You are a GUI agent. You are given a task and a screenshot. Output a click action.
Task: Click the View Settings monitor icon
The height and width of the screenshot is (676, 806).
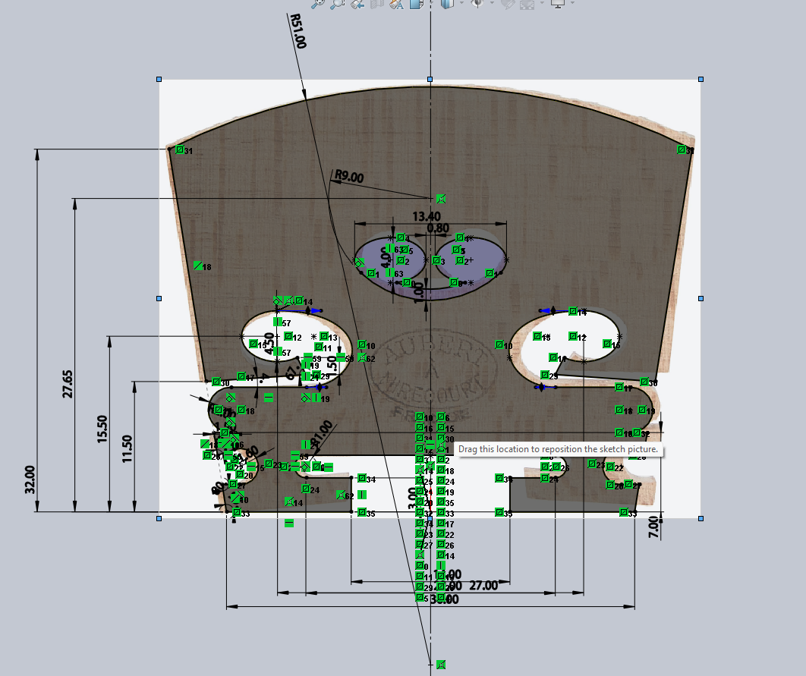point(558,4)
